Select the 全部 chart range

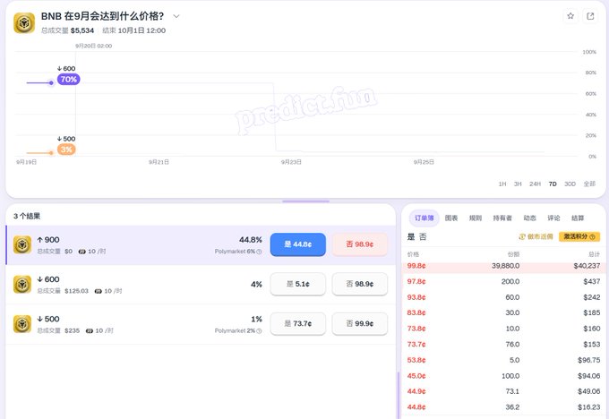(x=589, y=184)
